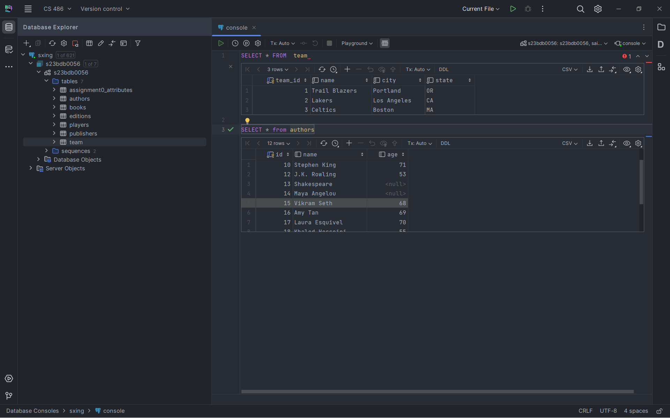The height and width of the screenshot is (418, 670).
Task: Click the green Execute query button
Action: [x=221, y=43]
